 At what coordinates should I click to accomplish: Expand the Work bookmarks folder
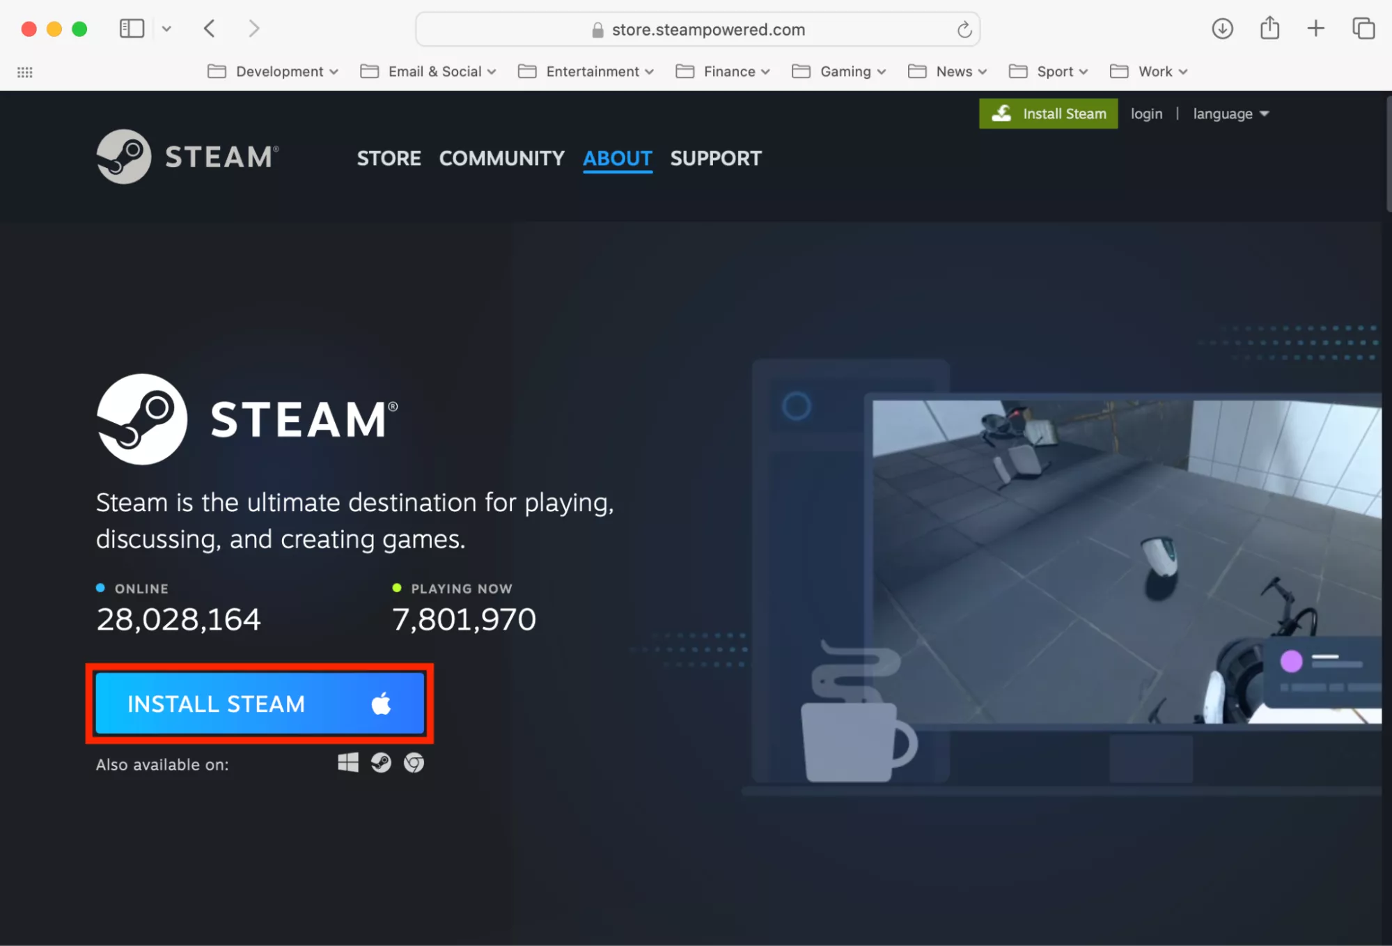[x=1149, y=71]
